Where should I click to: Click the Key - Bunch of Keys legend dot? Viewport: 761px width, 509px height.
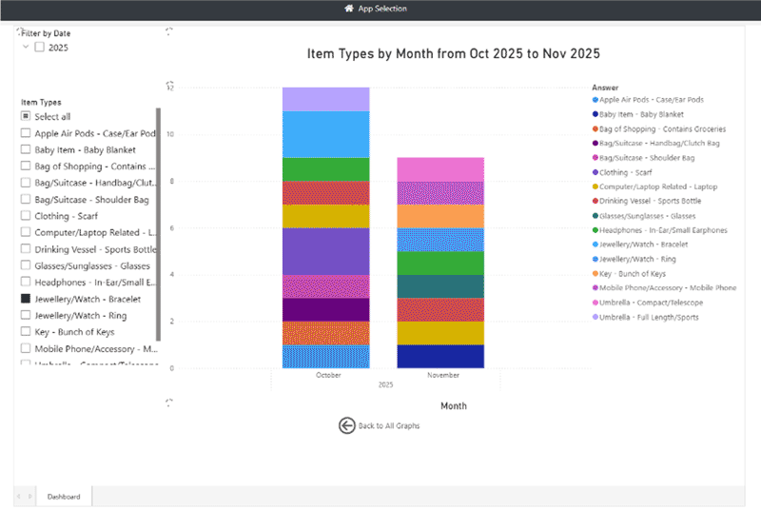[x=595, y=273]
